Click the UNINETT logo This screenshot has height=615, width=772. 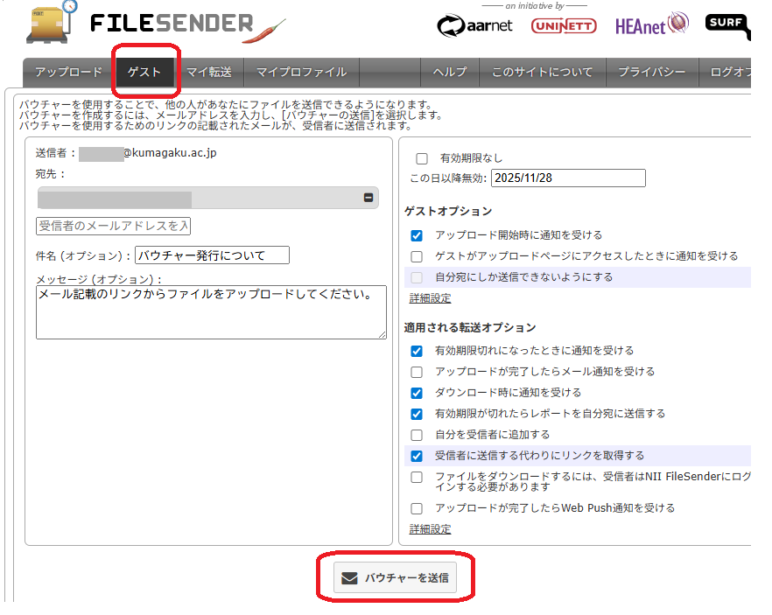click(564, 26)
